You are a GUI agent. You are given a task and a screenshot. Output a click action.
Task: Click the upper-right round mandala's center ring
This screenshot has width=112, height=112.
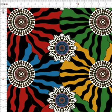[x=103, y=22]
